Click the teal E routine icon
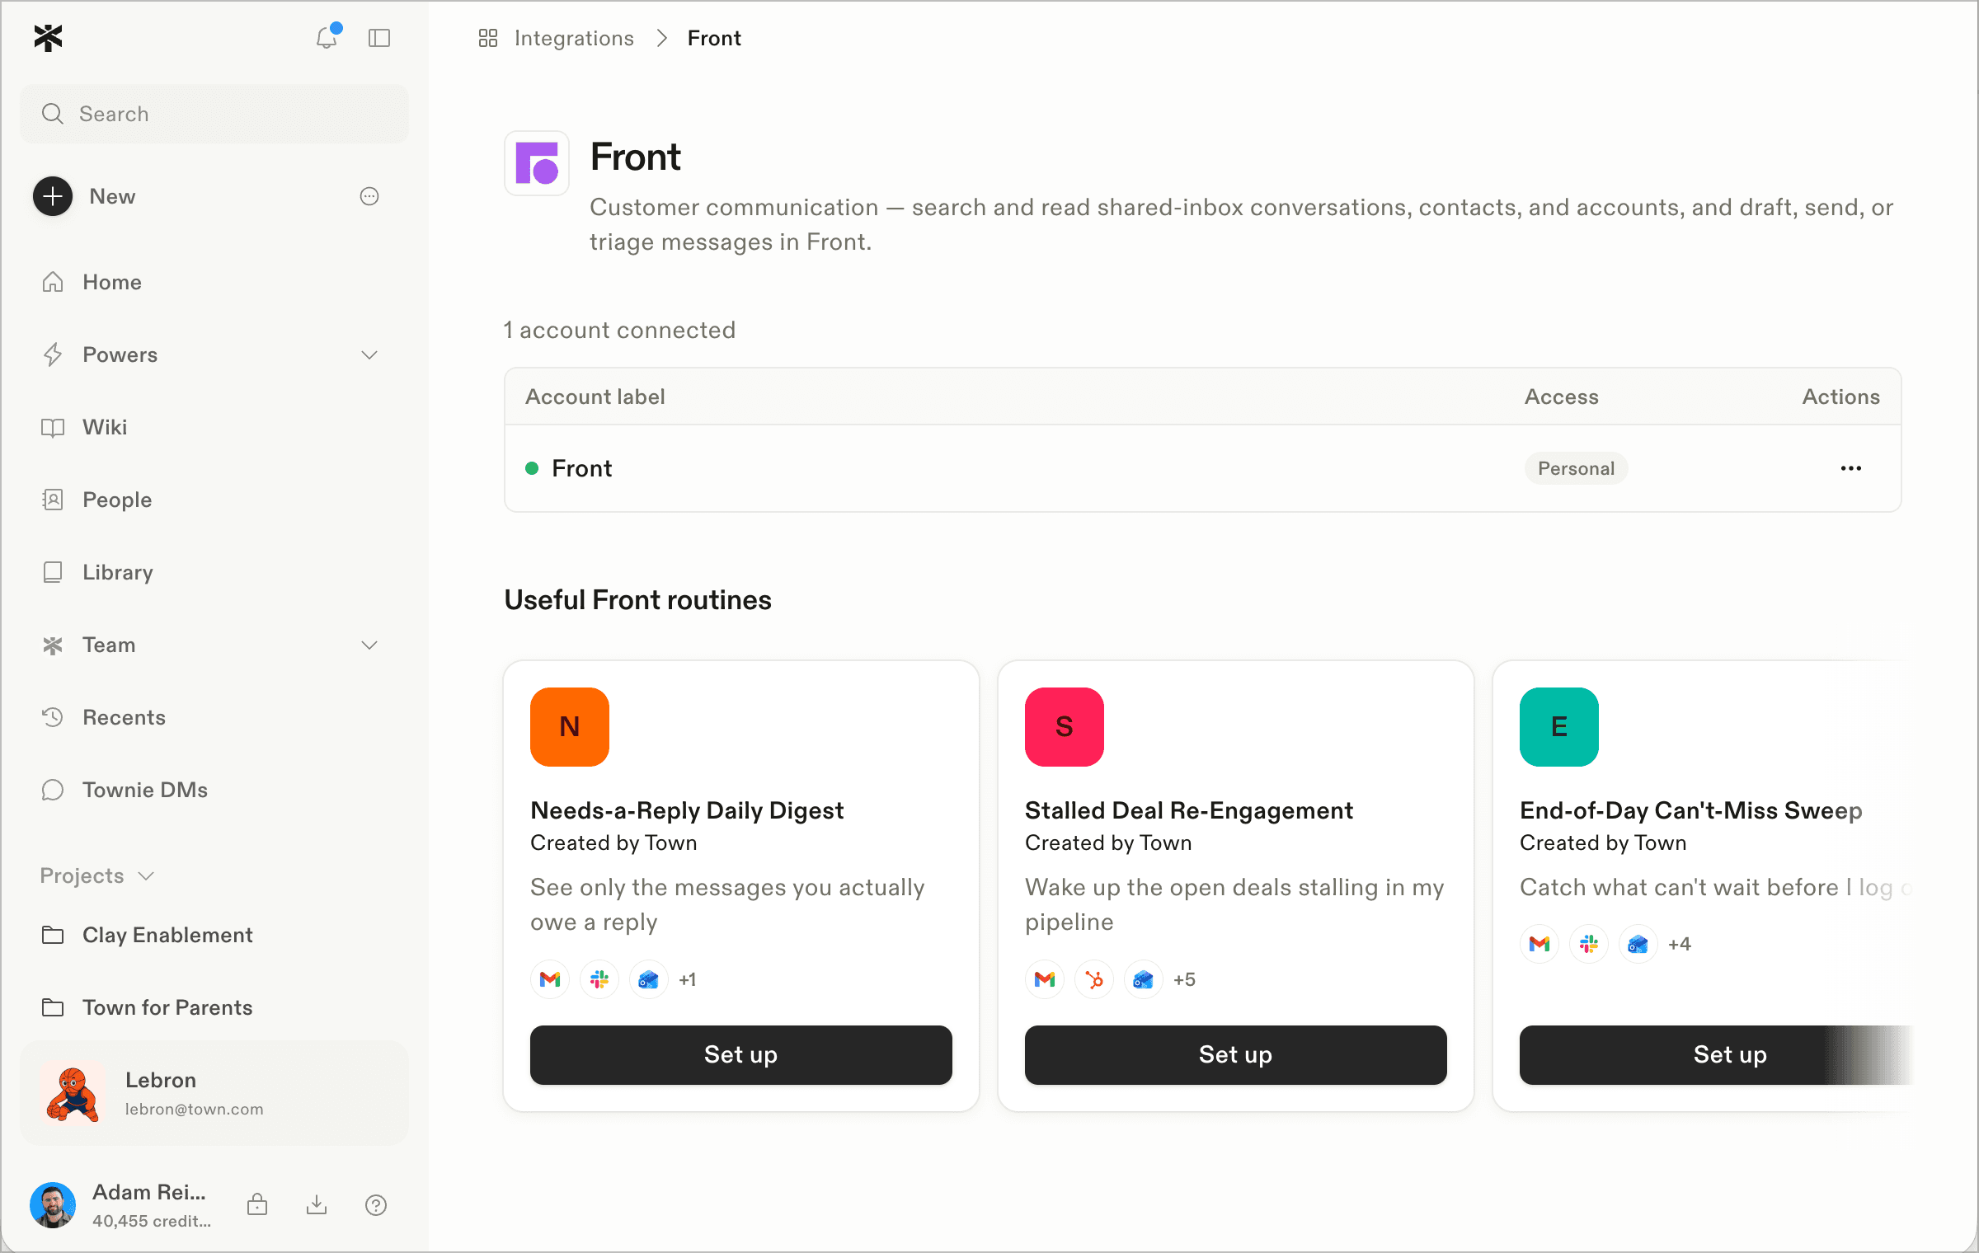Image resolution: width=1979 pixels, height=1253 pixels. (x=1559, y=727)
